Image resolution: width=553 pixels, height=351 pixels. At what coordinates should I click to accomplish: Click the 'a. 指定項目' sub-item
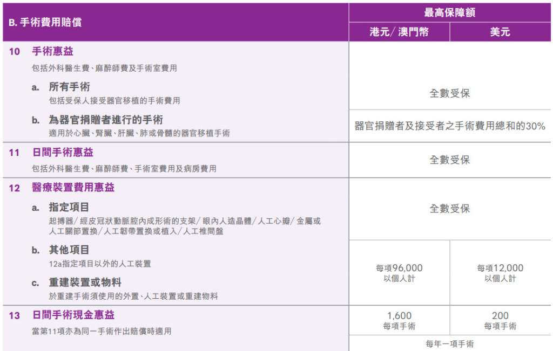coord(70,208)
